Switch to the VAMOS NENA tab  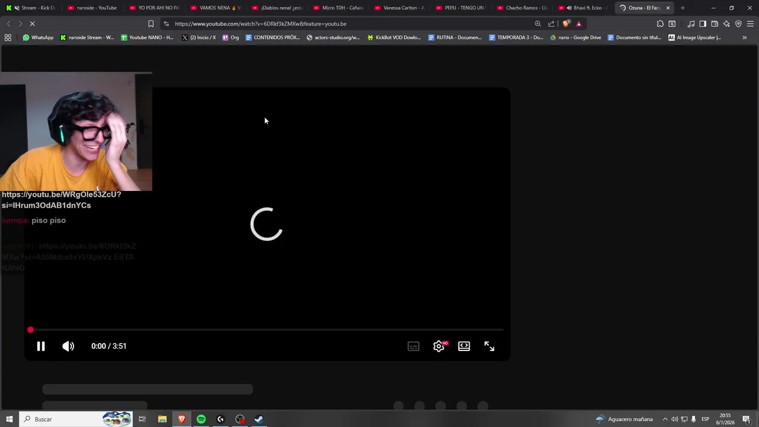pyautogui.click(x=215, y=8)
